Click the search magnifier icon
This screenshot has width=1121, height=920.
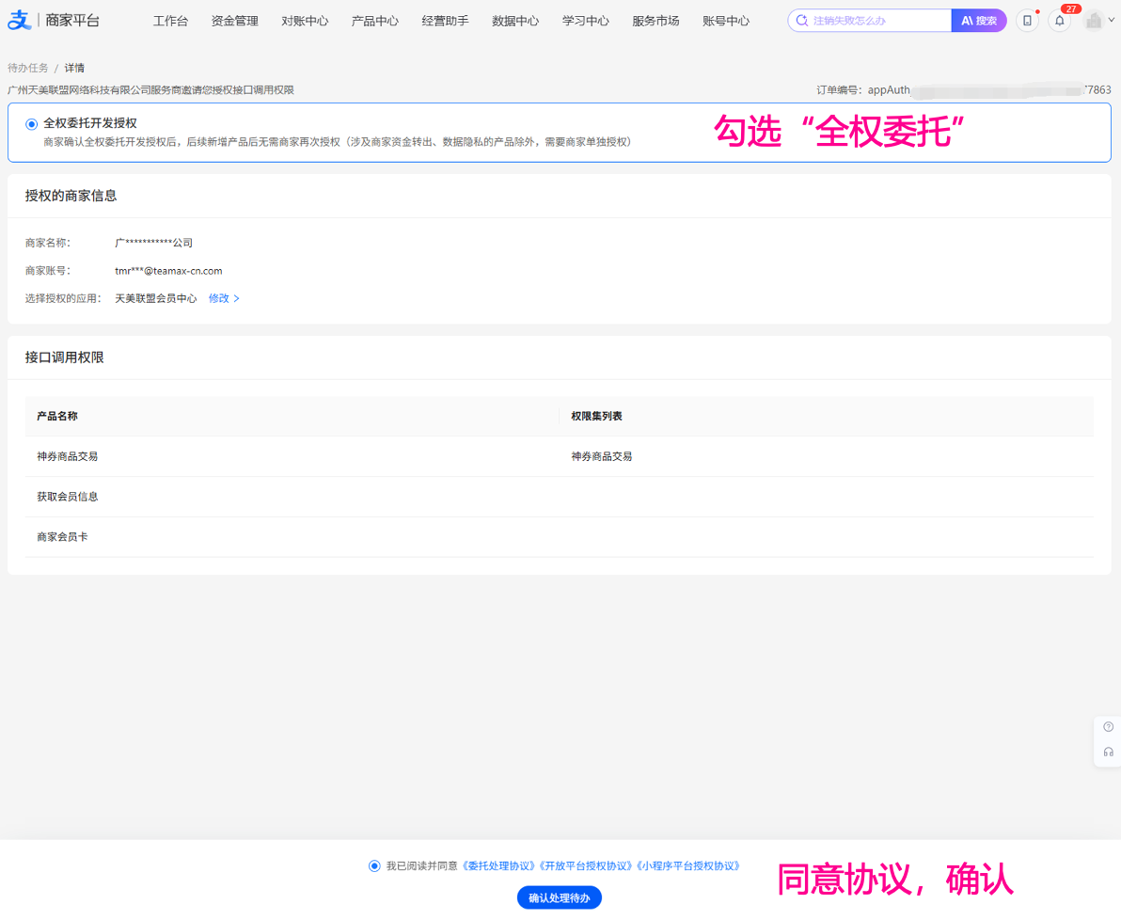tap(801, 21)
